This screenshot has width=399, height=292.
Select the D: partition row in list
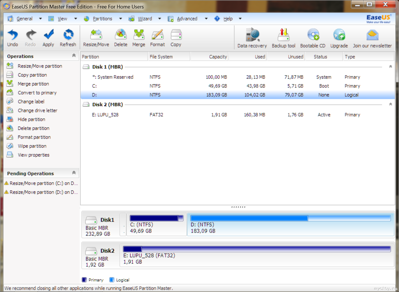[237, 95]
